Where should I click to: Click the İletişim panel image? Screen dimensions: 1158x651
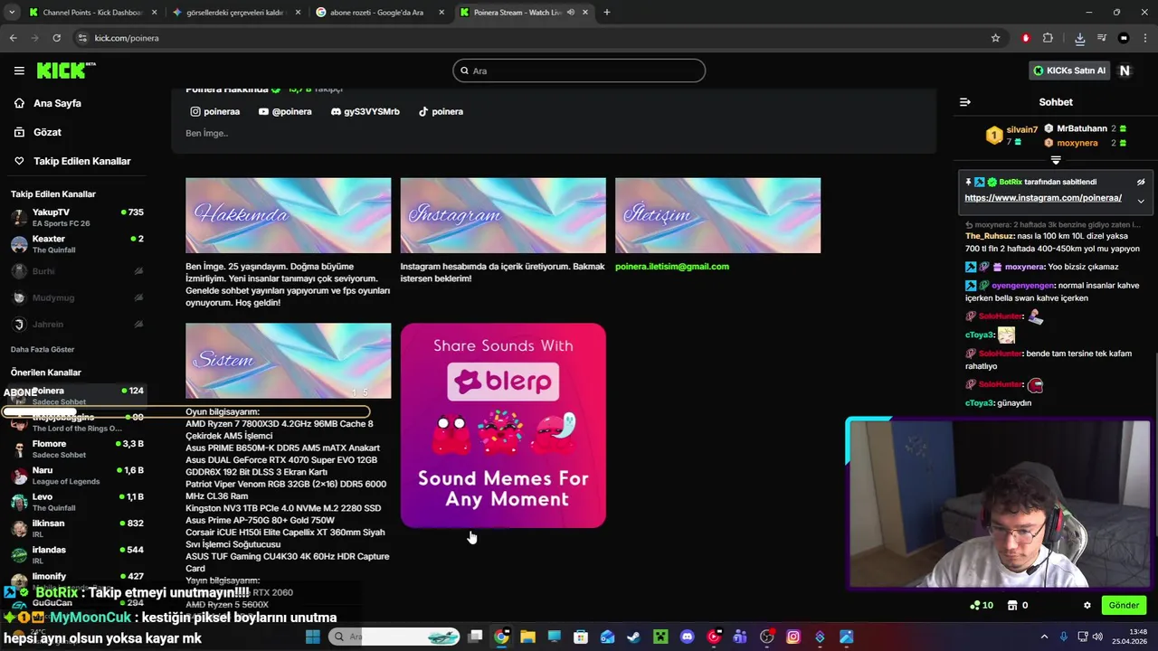click(717, 215)
